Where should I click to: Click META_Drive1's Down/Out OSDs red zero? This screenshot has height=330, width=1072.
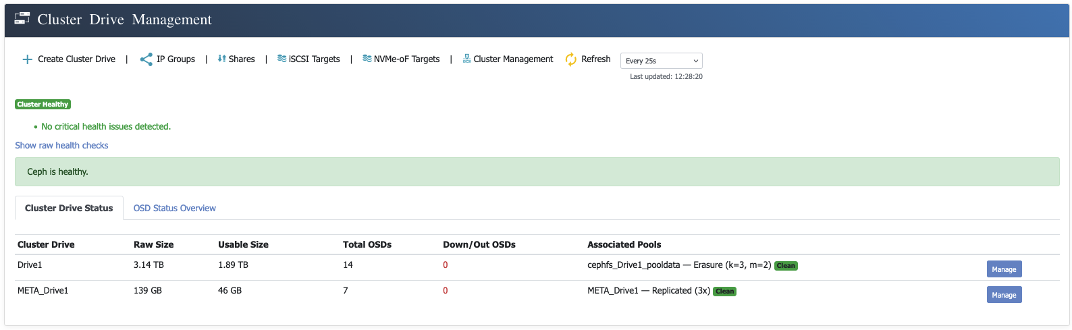tap(446, 290)
